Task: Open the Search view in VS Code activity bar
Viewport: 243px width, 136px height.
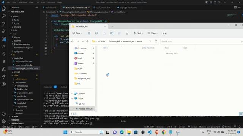Action: point(4,16)
